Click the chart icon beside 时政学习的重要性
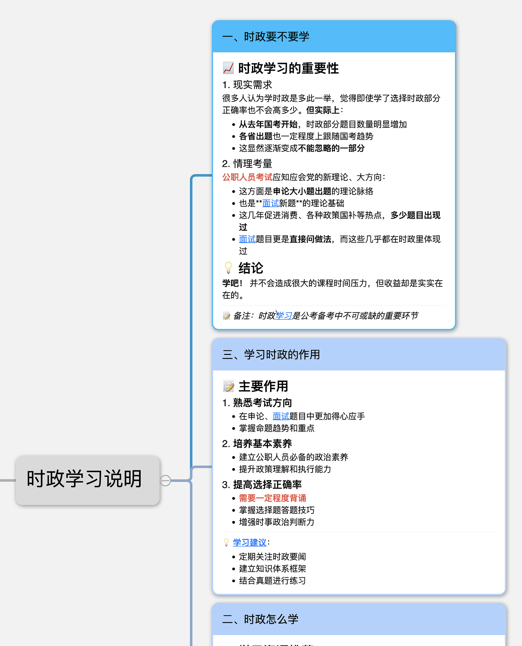 pos(228,68)
